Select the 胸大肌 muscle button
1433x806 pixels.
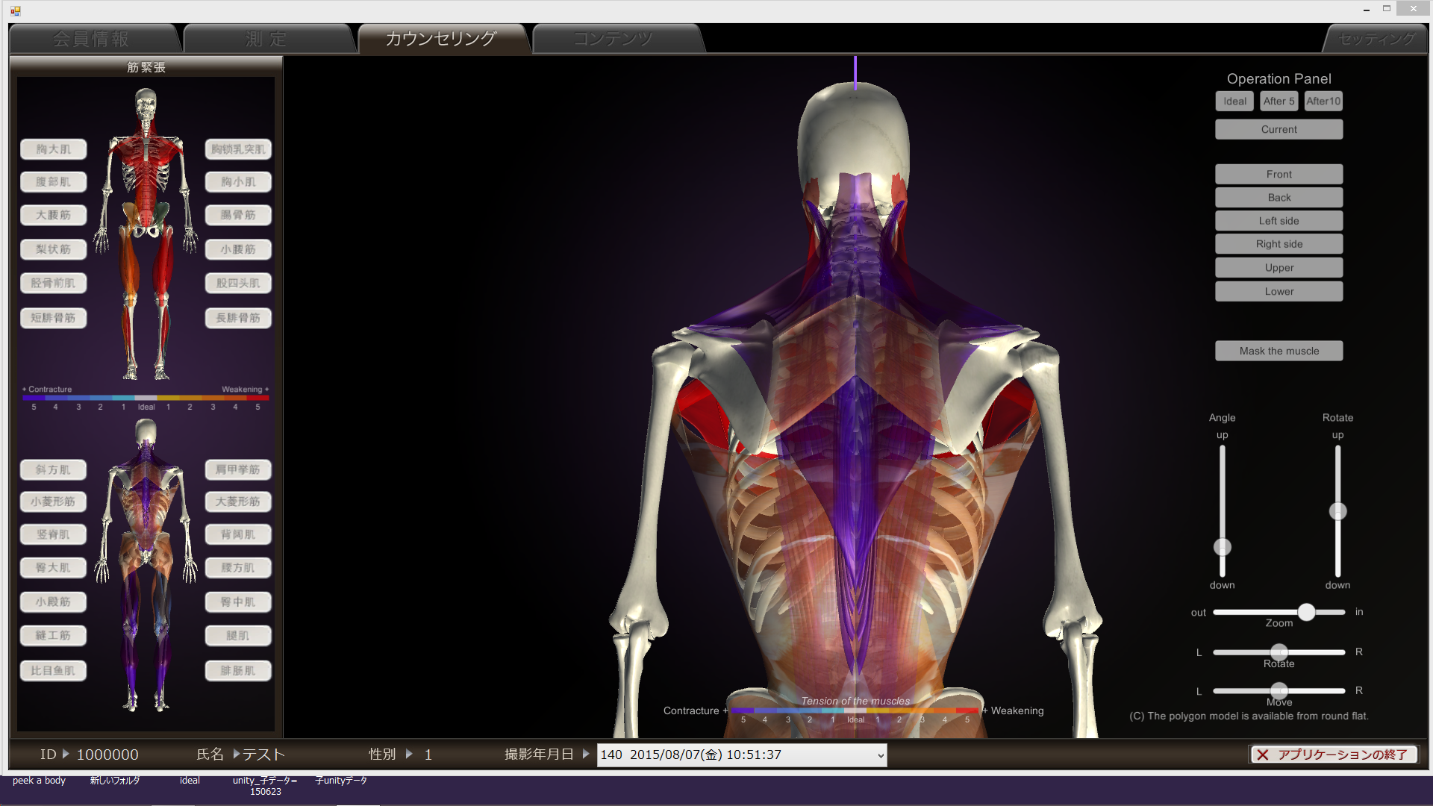[x=54, y=149]
